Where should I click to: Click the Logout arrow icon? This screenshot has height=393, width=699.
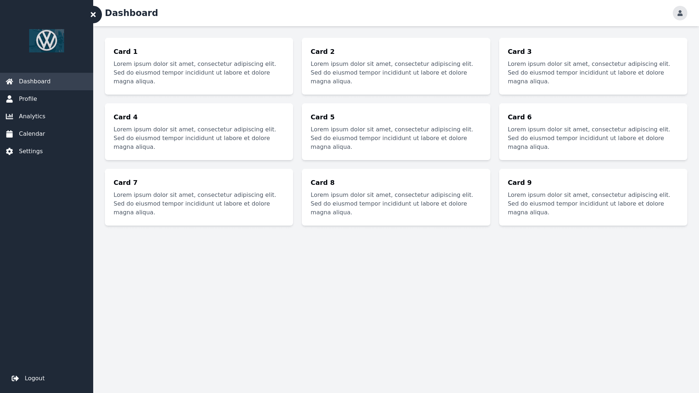click(x=15, y=378)
